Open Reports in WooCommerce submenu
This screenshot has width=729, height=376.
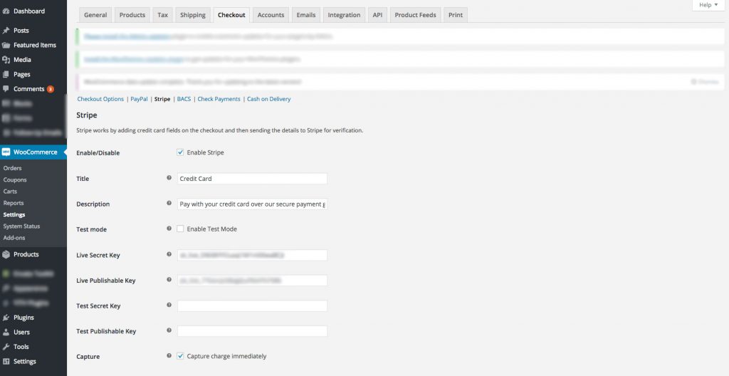pyautogui.click(x=14, y=203)
